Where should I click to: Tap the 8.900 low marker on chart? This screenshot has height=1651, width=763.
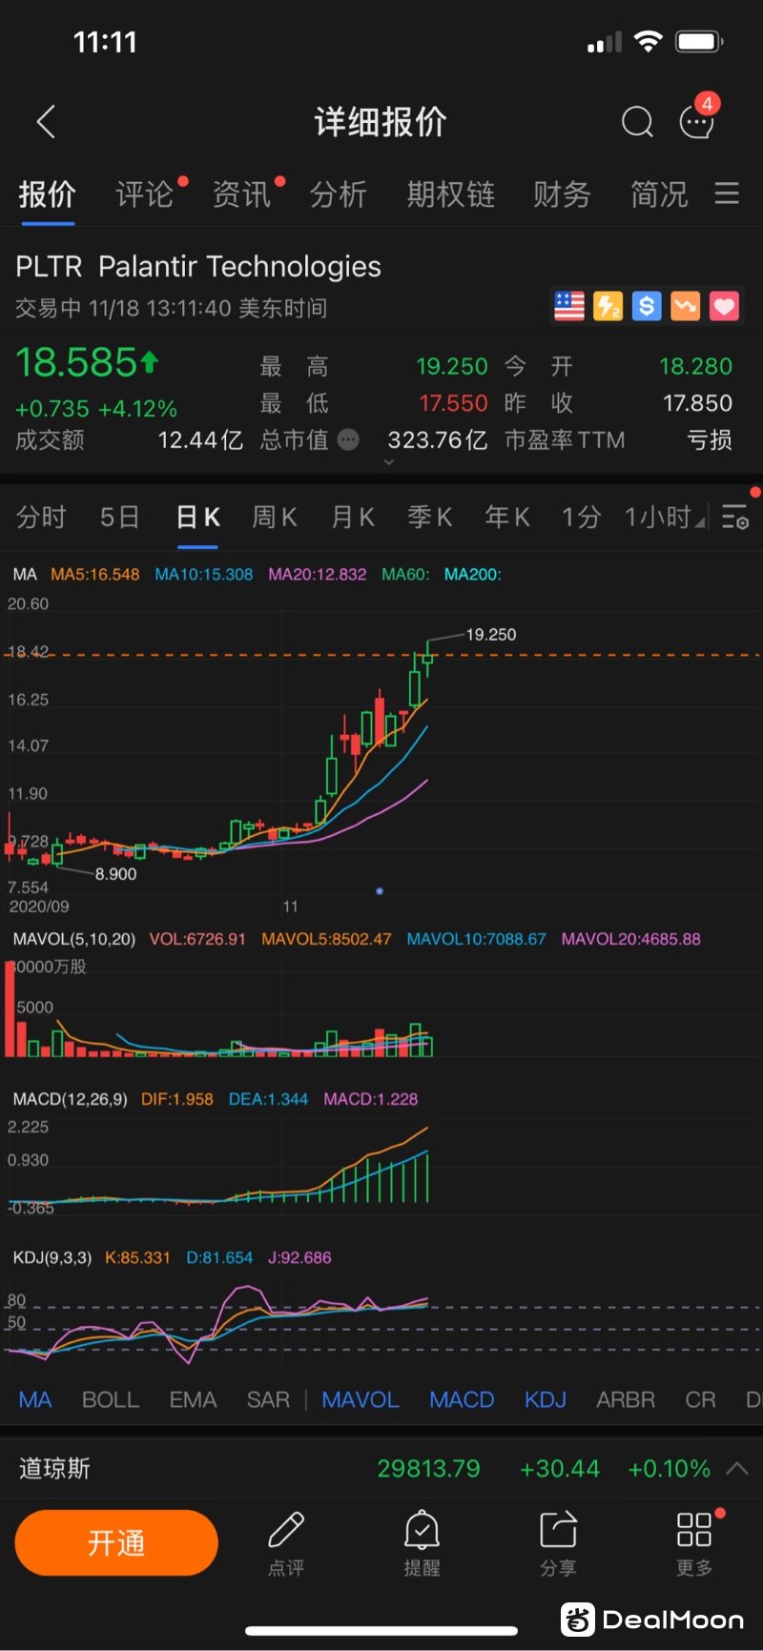[x=115, y=874]
